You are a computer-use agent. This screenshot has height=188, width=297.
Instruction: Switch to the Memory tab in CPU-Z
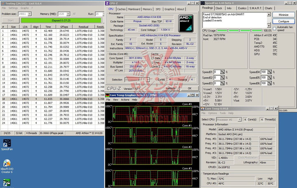[x=147, y=9]
